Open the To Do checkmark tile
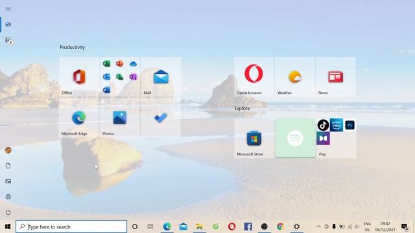The image size is (415, 233). click(161, 118)
